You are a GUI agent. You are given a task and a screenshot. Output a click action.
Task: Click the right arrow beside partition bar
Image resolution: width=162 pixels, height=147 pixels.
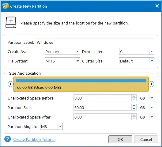tap(151, 84)
